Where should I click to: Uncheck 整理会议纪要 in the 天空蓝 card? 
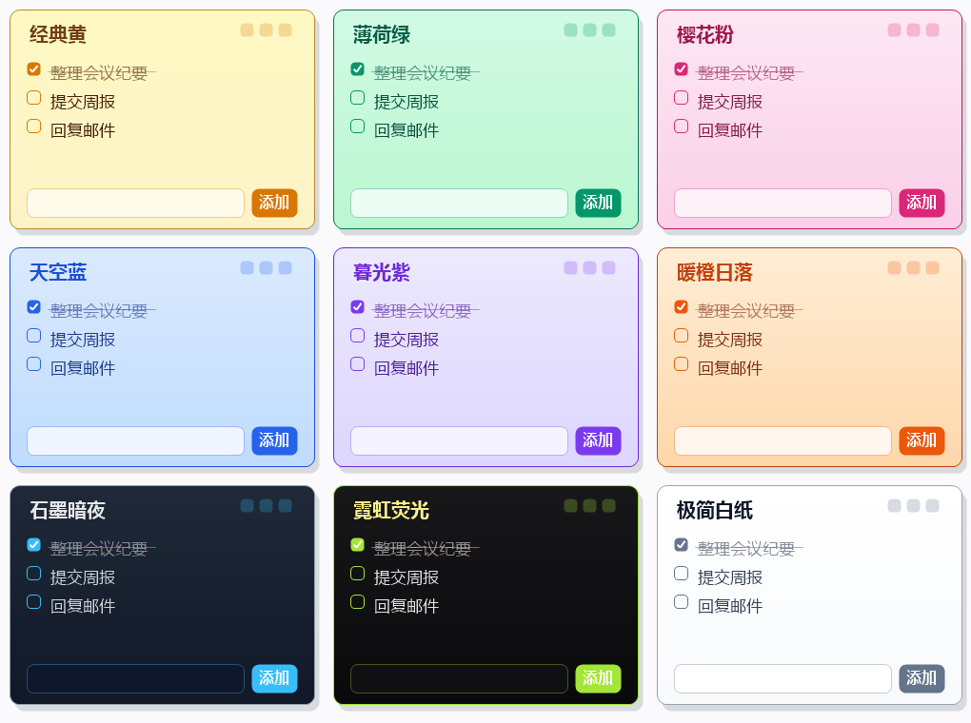point(34,307)
